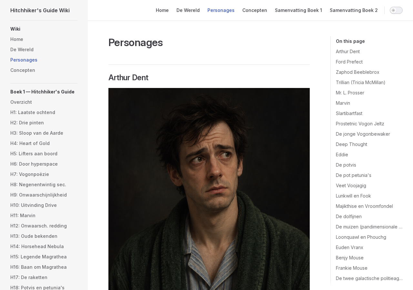The image size is (413, 290).
Task: Open chapter H10: Uitvinding Drive
Action: click(34, 205)
